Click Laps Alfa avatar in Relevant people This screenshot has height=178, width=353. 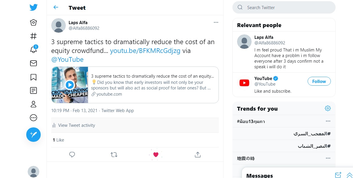244,42
